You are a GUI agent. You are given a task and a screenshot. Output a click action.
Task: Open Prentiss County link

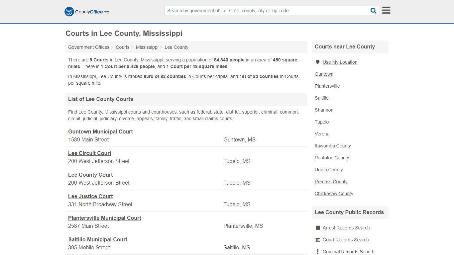(x=331, y=182)
